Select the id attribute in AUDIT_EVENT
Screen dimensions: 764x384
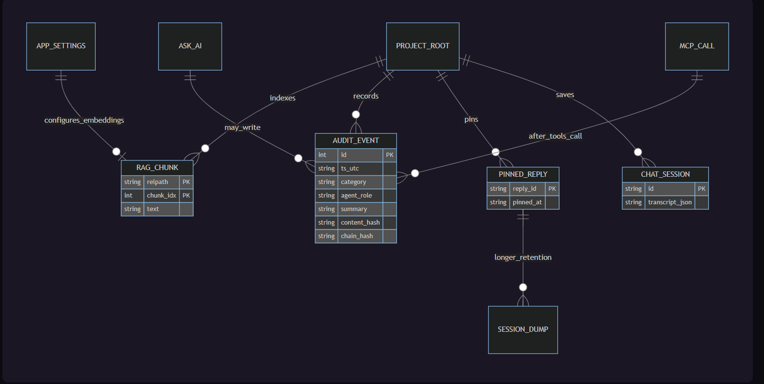coord(360,155)
